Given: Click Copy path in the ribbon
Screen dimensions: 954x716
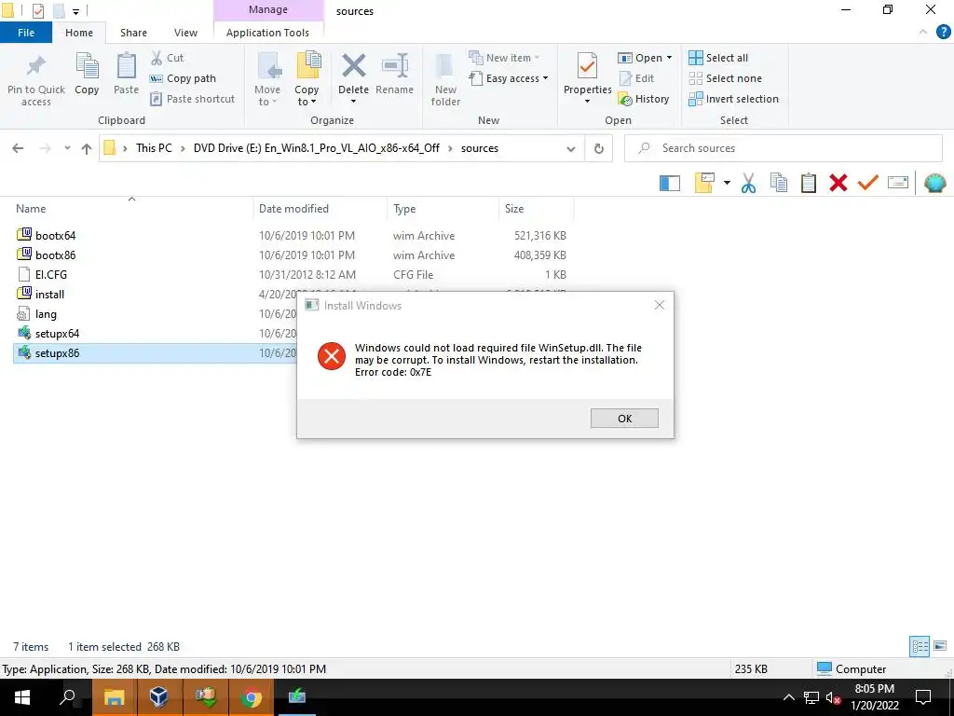Looking at the screenshot, I should tap(184, 78).
